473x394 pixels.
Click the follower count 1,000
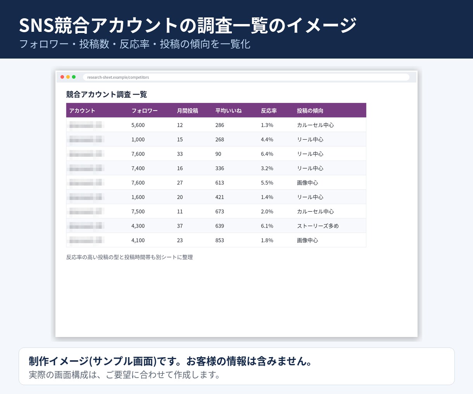pos(138,140)
